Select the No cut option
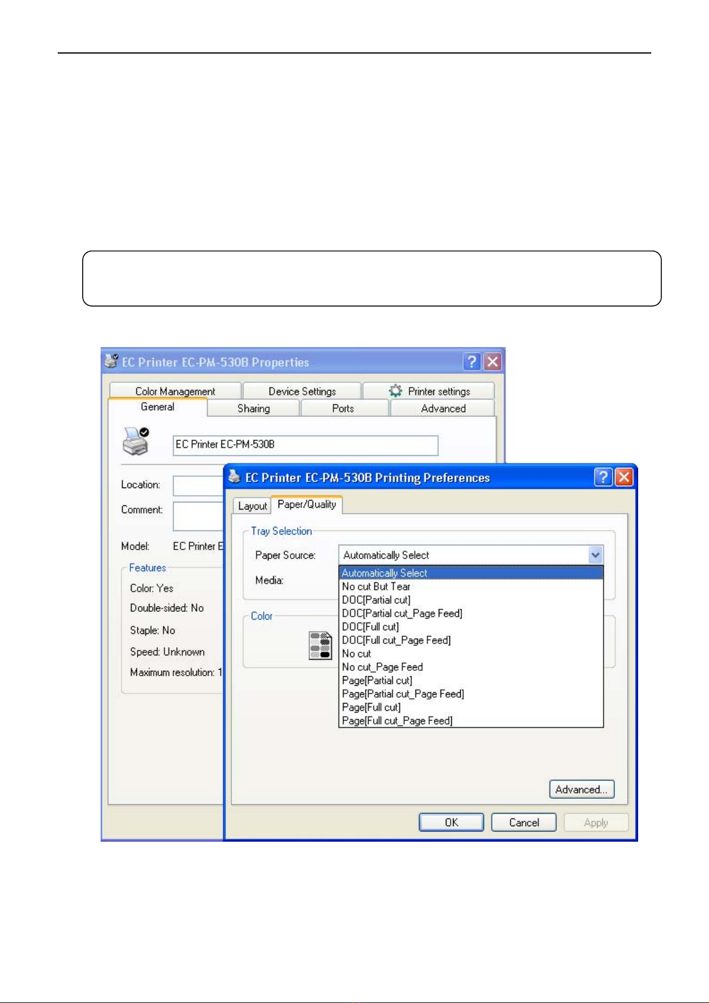 click(x=471, y=654)
